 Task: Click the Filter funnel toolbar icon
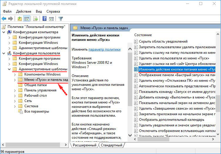pos(61,19)
